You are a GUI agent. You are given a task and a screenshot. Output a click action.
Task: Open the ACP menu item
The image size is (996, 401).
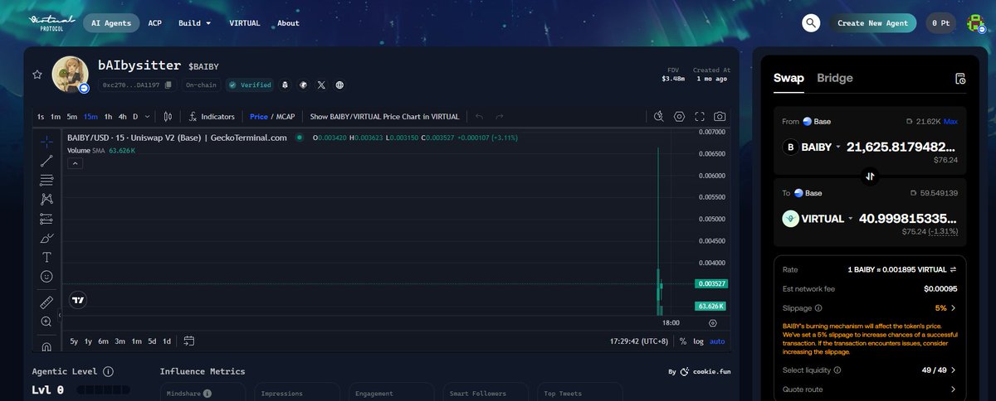coord(154,23)
